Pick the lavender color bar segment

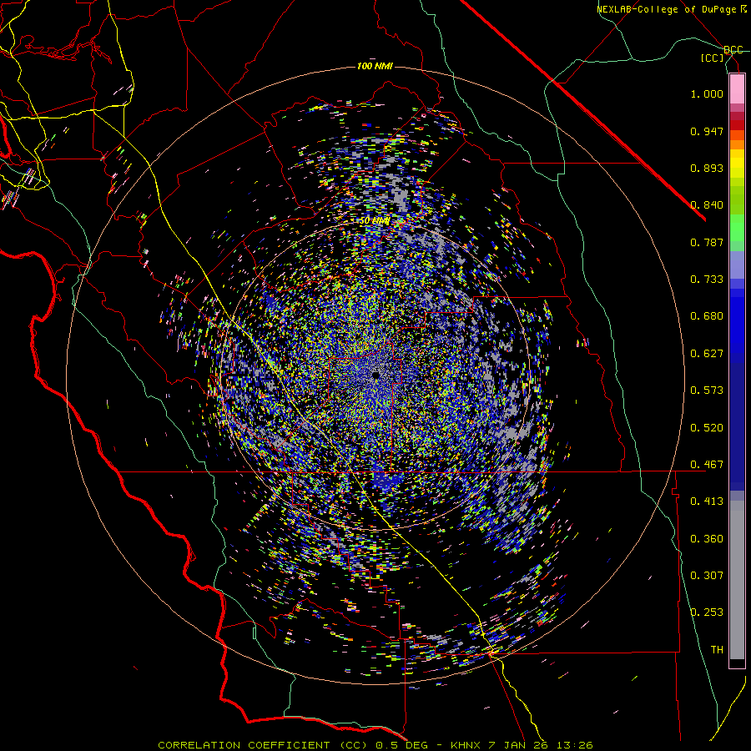(x=737, y=265)
